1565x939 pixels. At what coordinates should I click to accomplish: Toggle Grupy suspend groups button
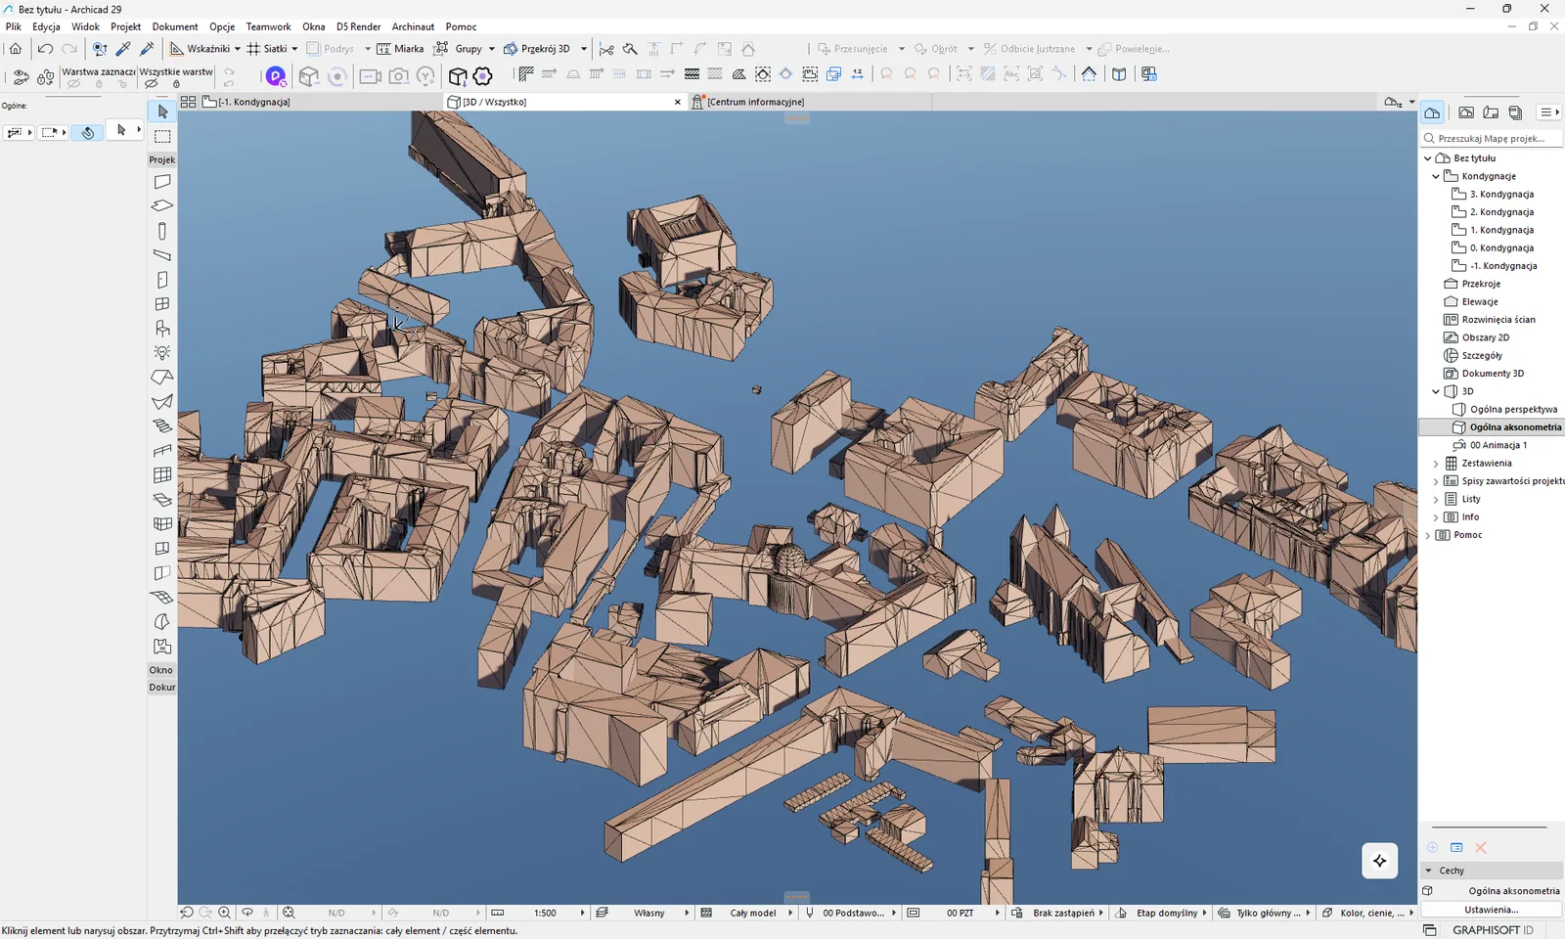pyautogui.click(x=458, y=49)
